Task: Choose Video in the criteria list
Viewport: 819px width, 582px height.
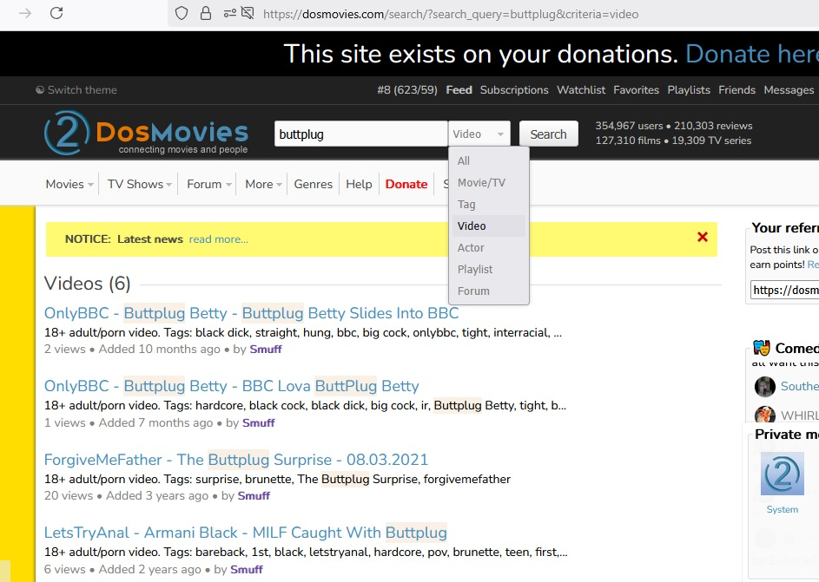Action: 488,226
